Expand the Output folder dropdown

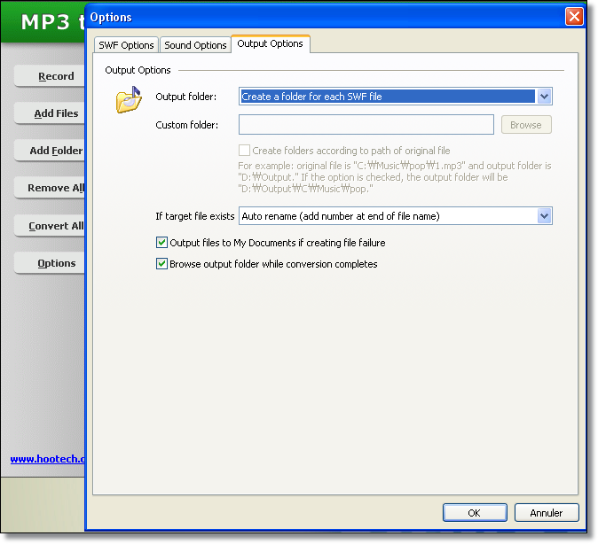click(x=544, y=97)
